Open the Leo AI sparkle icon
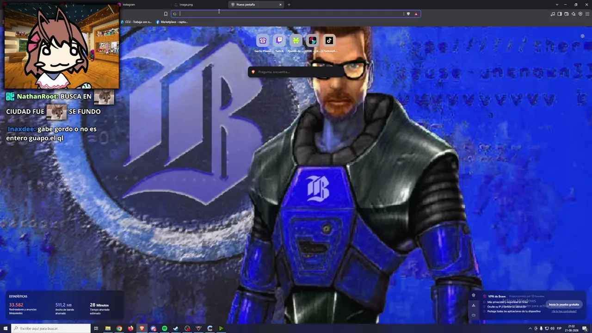 573,14
